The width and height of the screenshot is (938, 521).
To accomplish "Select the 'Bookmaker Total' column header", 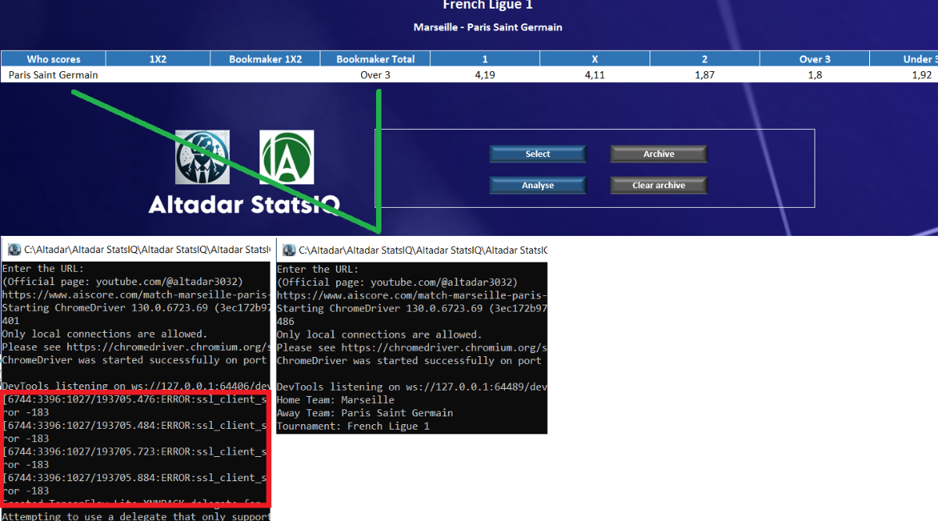I will 375,59.
